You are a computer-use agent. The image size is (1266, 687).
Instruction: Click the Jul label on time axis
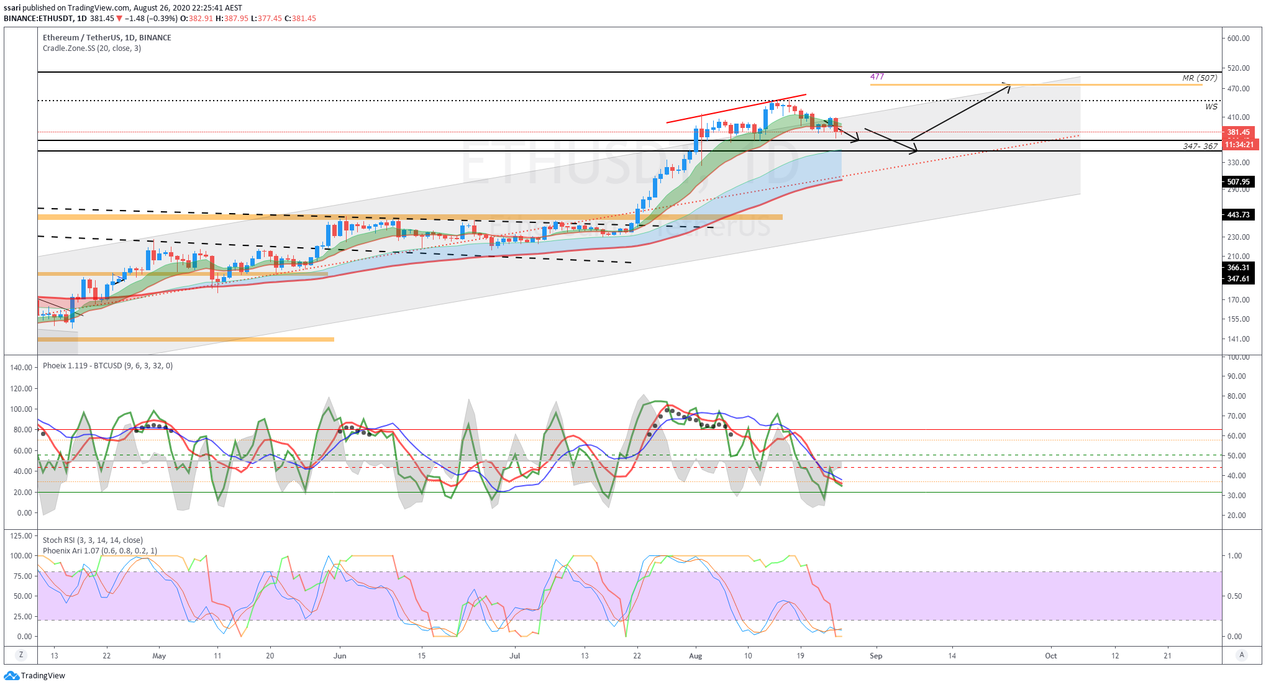514,655
